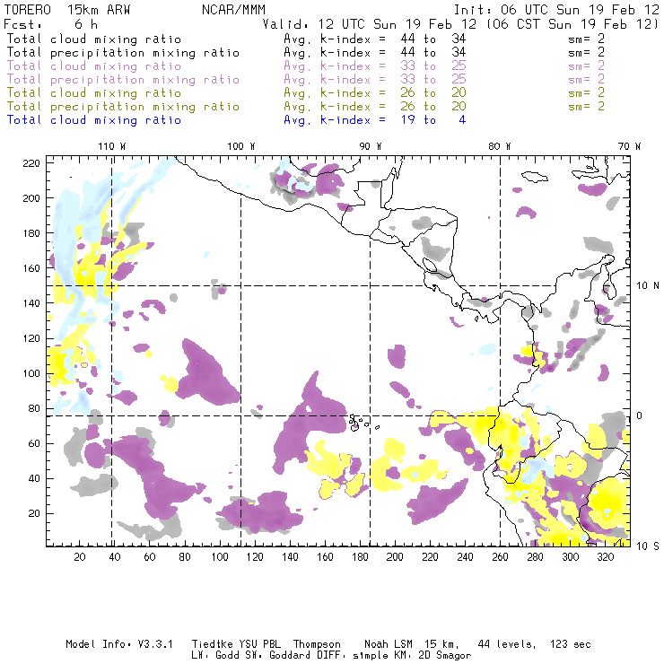This screenshot has height=664, width=664.
Task: Select the '100 W' longitude label
Action: tap(241, 146)
